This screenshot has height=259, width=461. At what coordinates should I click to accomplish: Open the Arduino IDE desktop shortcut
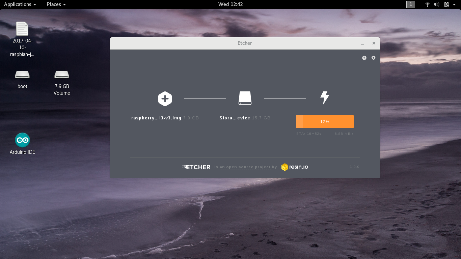tap(22, 140)
